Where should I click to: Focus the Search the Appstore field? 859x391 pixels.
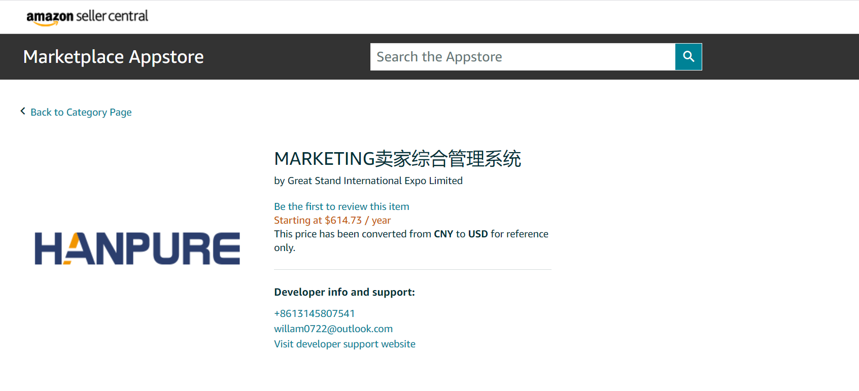(523, 57)
